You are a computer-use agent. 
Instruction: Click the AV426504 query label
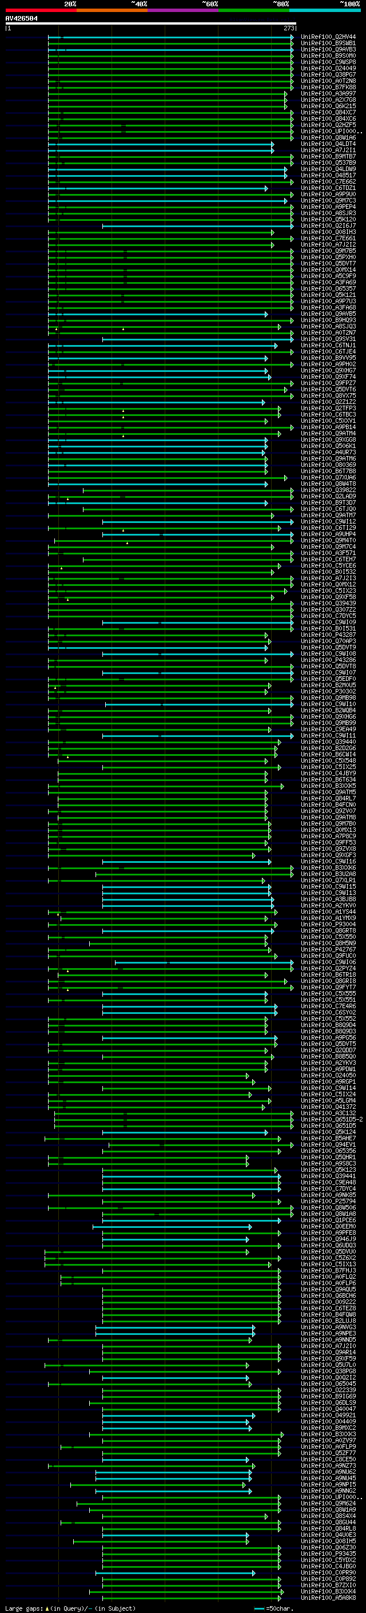(21, 19)
